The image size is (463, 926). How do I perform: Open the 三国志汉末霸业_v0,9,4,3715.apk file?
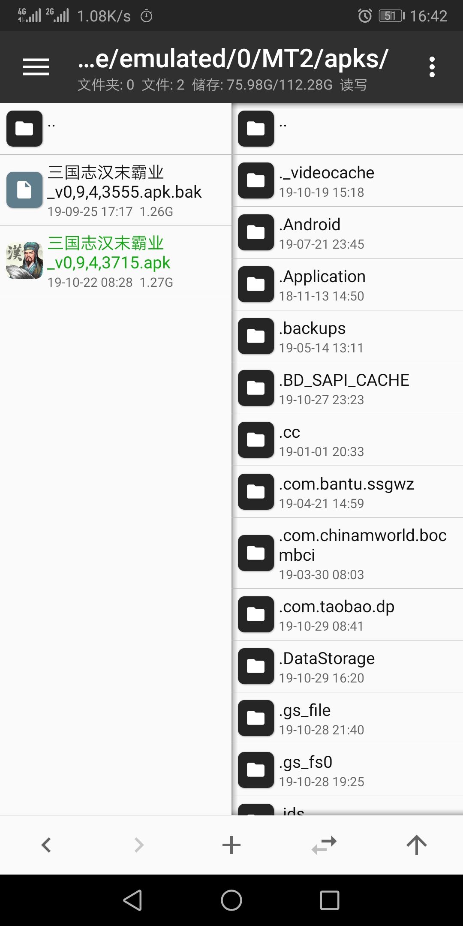116,261
